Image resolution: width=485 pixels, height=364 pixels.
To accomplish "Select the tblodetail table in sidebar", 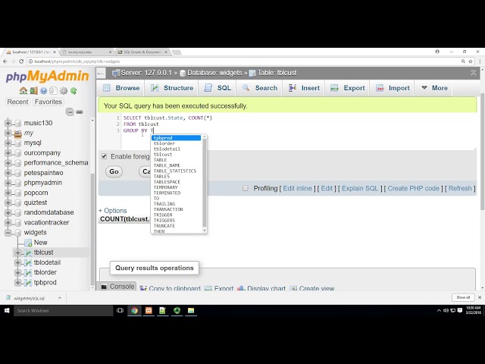I will point(47,262).
